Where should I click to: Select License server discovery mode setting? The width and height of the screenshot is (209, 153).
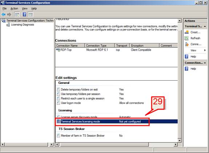tap(79, 117)
